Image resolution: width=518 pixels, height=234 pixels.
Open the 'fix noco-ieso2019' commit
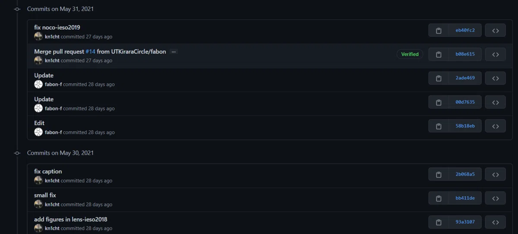(x=57, y=28)
